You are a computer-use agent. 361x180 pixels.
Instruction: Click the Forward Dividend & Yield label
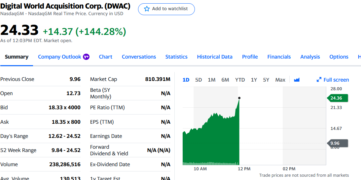pyautogui.click(x=109, y=150)
